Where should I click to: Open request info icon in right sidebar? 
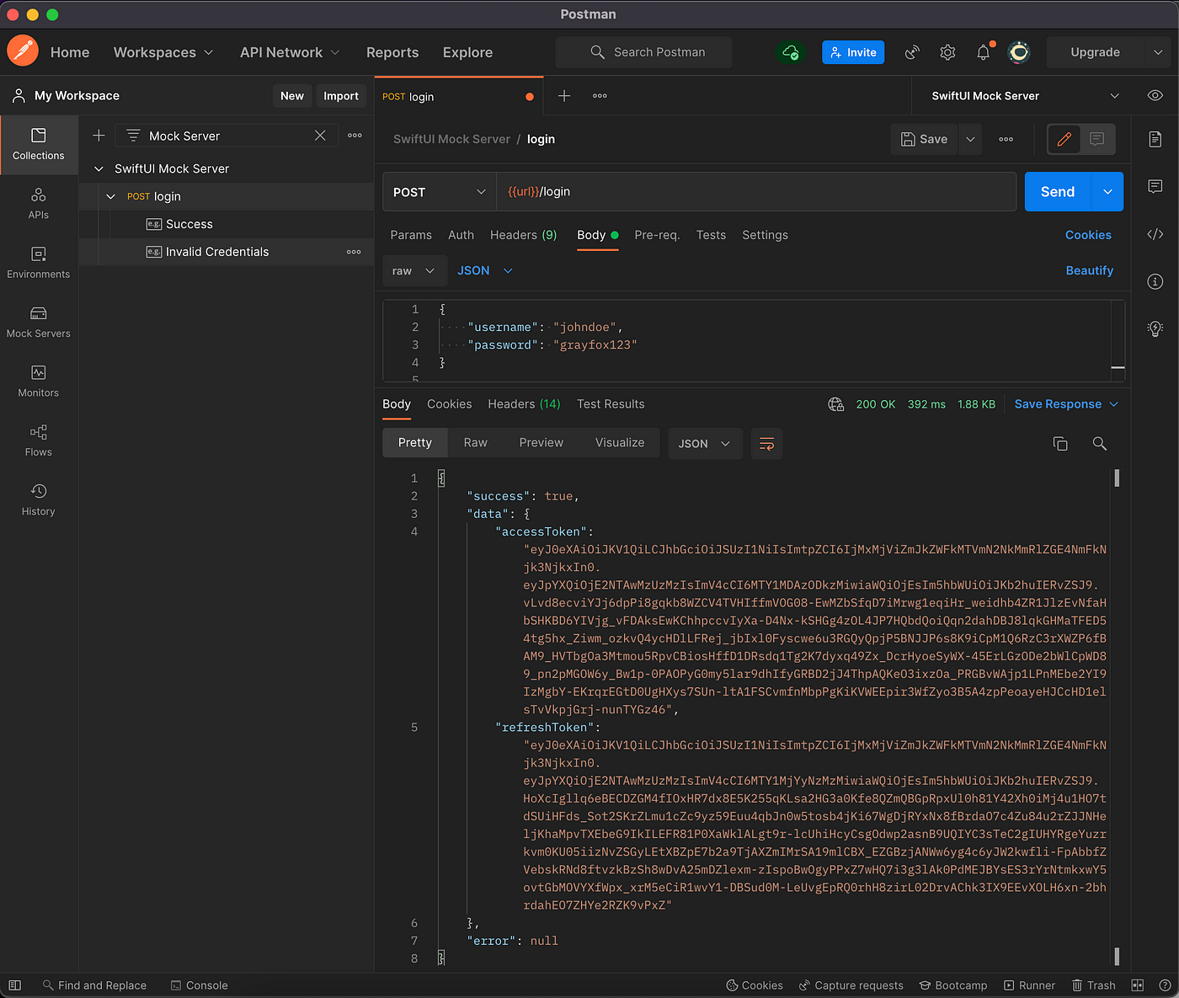click(1155, 281)
